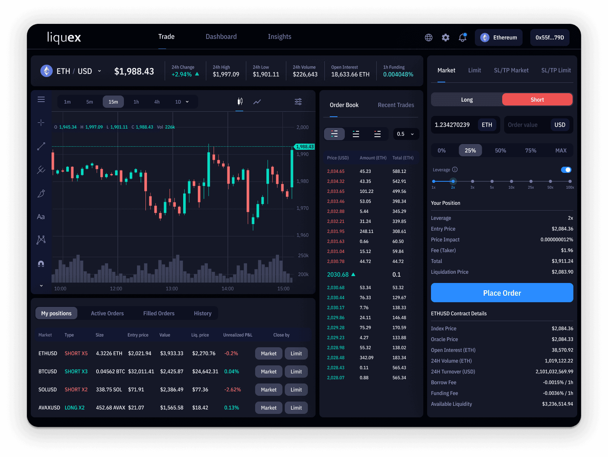Select the 5m timeframe

(90, 102)
